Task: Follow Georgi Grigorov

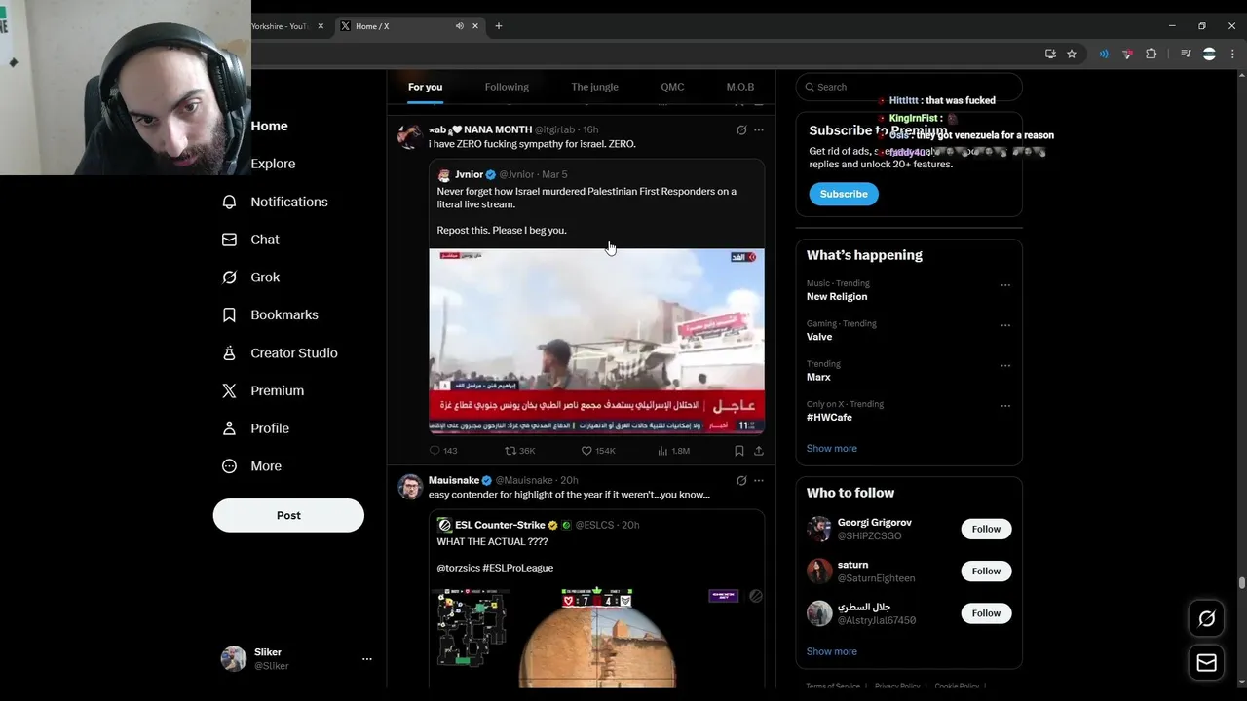Action: (986, 529)
